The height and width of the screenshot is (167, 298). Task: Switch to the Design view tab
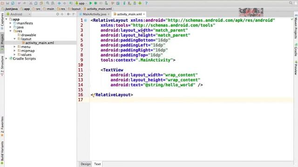pos(86,164)
